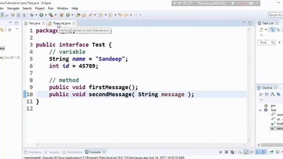Click the New Task icon in Task List

[261, 30]
